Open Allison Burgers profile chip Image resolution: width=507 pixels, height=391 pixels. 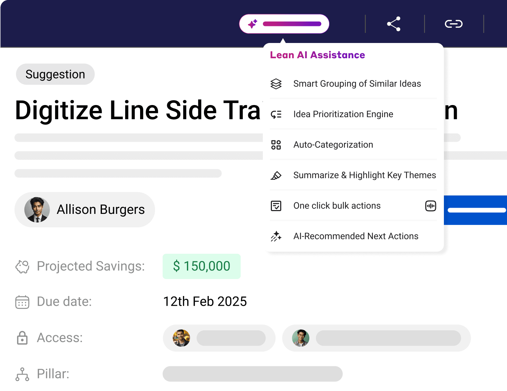(x=85, y=210)
